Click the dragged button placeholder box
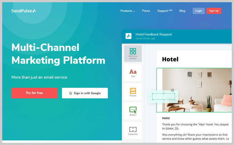 pos(164,97)
